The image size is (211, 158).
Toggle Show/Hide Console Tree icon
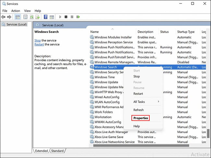[18, 17]
